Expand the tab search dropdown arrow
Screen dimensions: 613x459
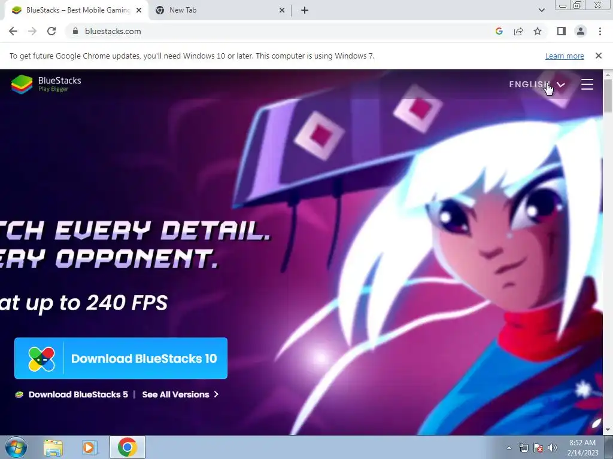[541, 10]
